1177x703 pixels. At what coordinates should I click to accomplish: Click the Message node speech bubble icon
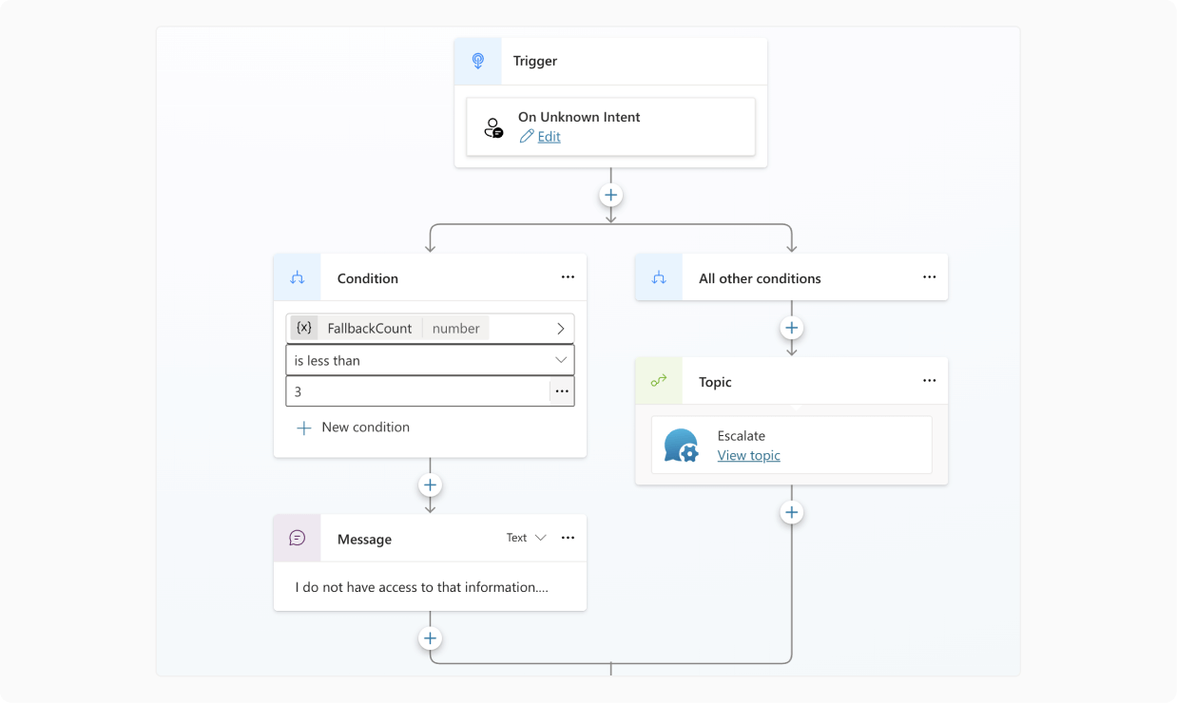point(298,539)
